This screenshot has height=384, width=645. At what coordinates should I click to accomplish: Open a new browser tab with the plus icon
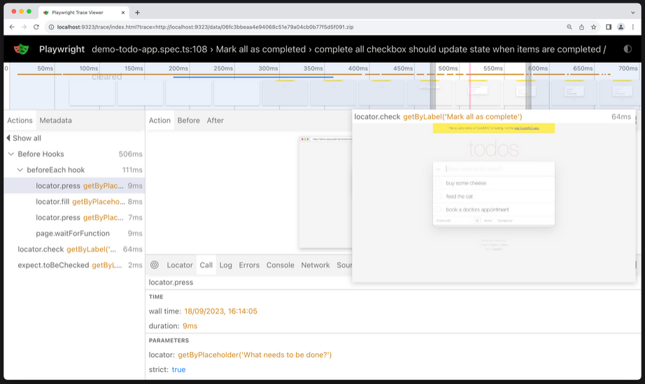click(137, 13)
